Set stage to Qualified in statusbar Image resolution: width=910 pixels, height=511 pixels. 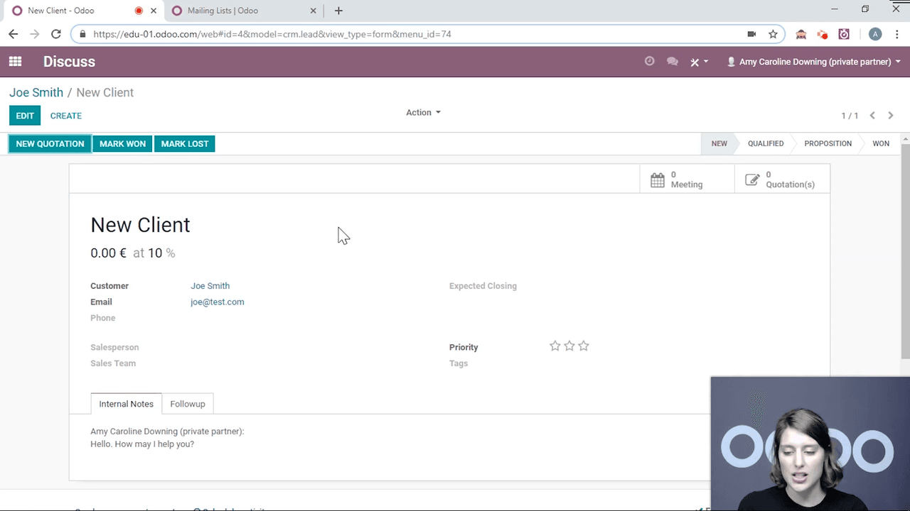coord(765,143)
